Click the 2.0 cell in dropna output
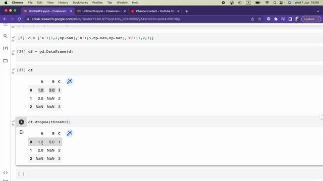Image resolution: width=323 pixels, height=181 pixels. click(40, 150)
